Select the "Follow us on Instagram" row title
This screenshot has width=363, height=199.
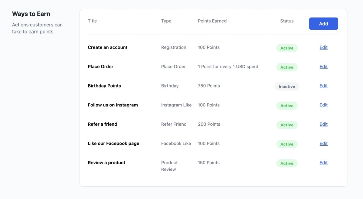[x=113, y=105]
